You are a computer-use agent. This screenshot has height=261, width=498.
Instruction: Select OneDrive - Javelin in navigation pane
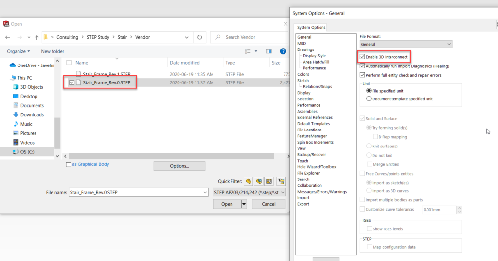(x=32, y=65)
